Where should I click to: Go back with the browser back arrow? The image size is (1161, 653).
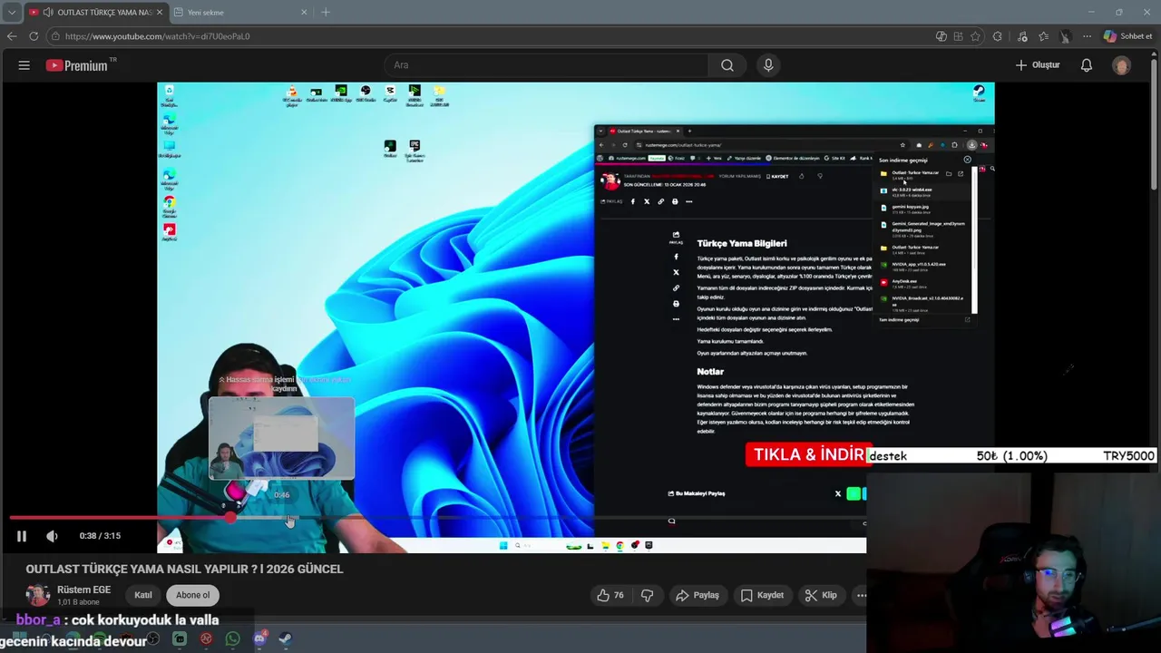point(12,36)
